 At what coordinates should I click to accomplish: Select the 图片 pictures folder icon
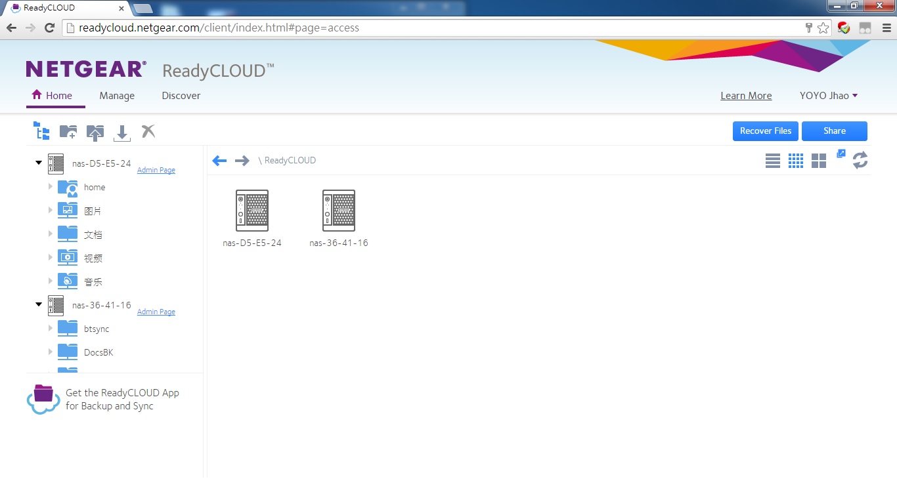pos(68,211)
